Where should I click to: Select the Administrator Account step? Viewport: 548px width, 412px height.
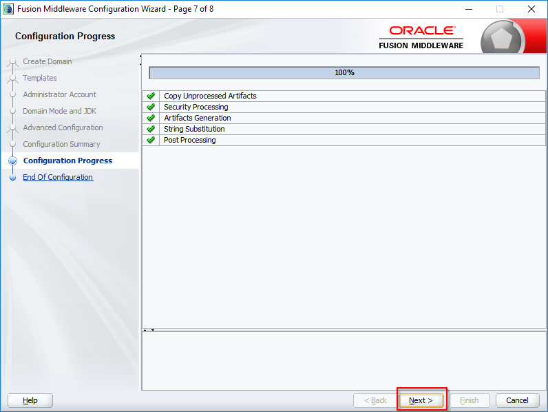click(x=59, y=94)
